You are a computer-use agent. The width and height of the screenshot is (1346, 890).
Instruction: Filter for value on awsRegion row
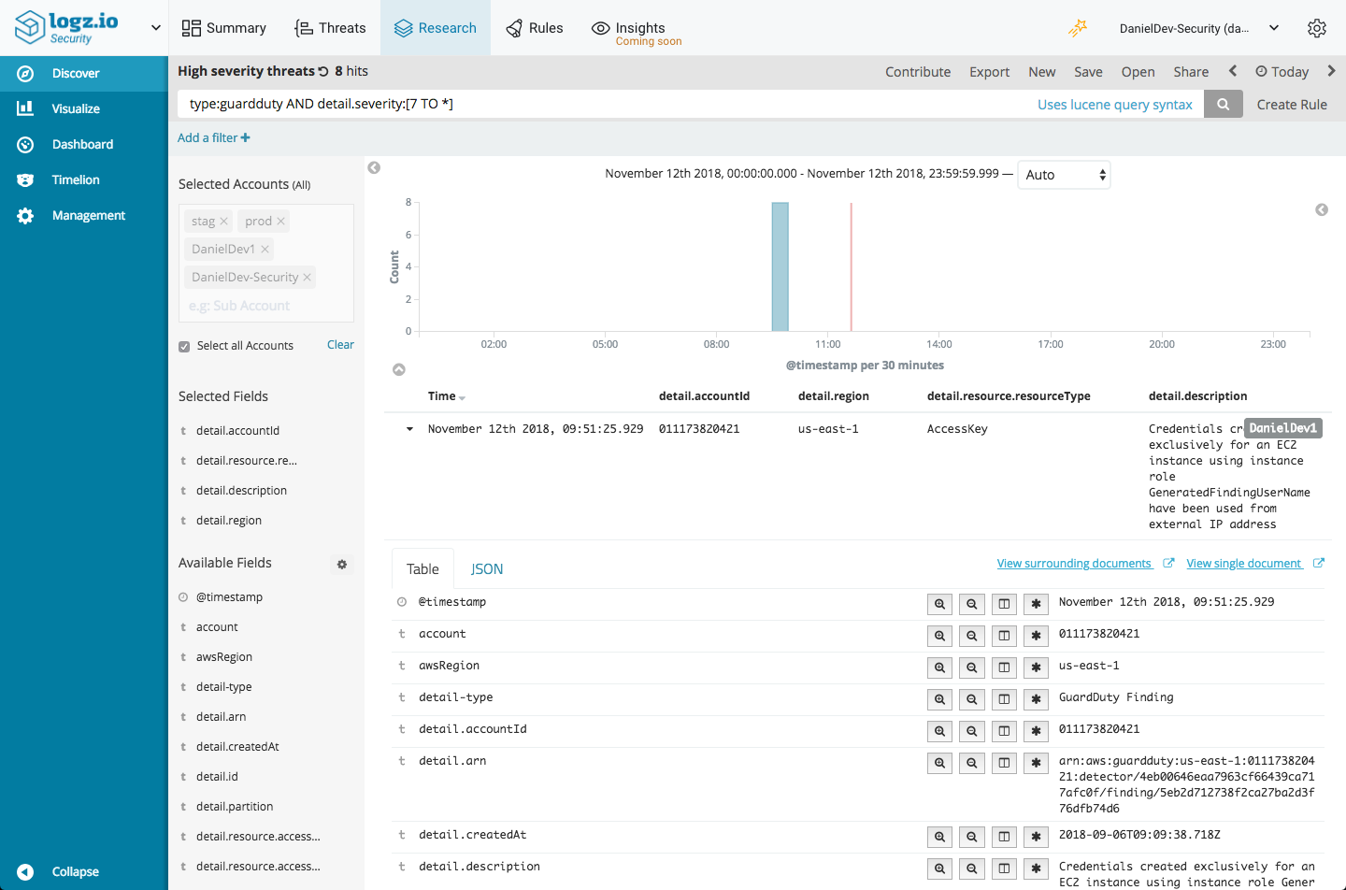(x=940, y=667)
